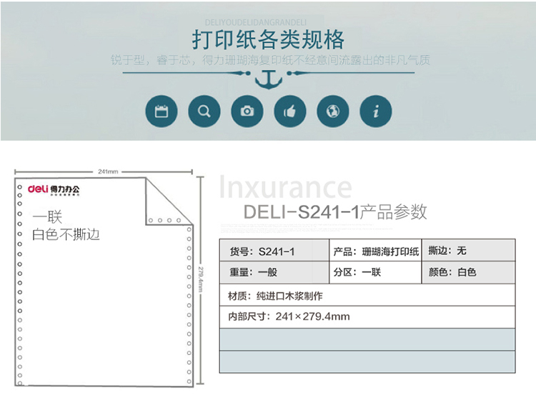The image size is (536, 405).
Task: Click the 一联 text on paper diagram
Action: [x=47, y=216]
